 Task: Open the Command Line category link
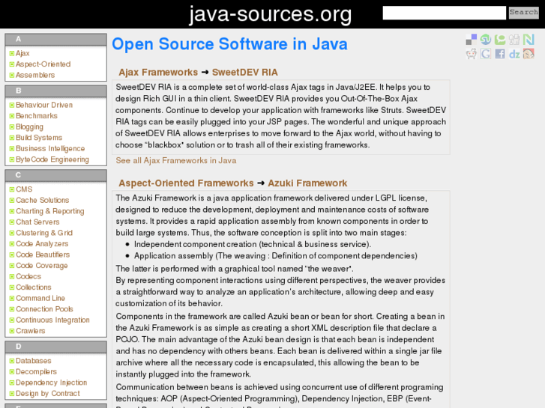click(x=40, y=298)
